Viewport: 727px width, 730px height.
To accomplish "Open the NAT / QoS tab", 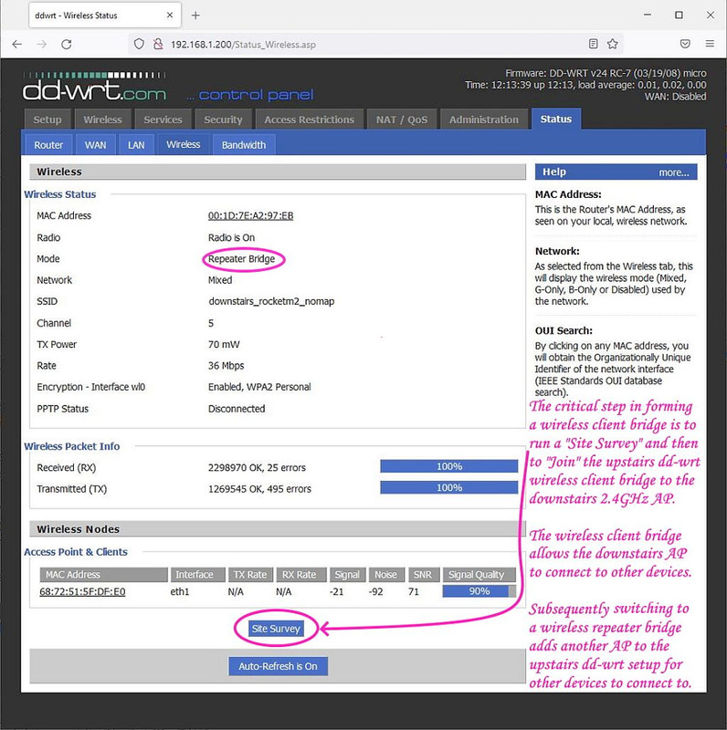I will (x=401, y=120).
